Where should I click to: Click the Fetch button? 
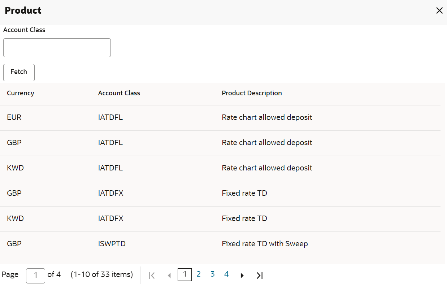[x=19, y=72]
